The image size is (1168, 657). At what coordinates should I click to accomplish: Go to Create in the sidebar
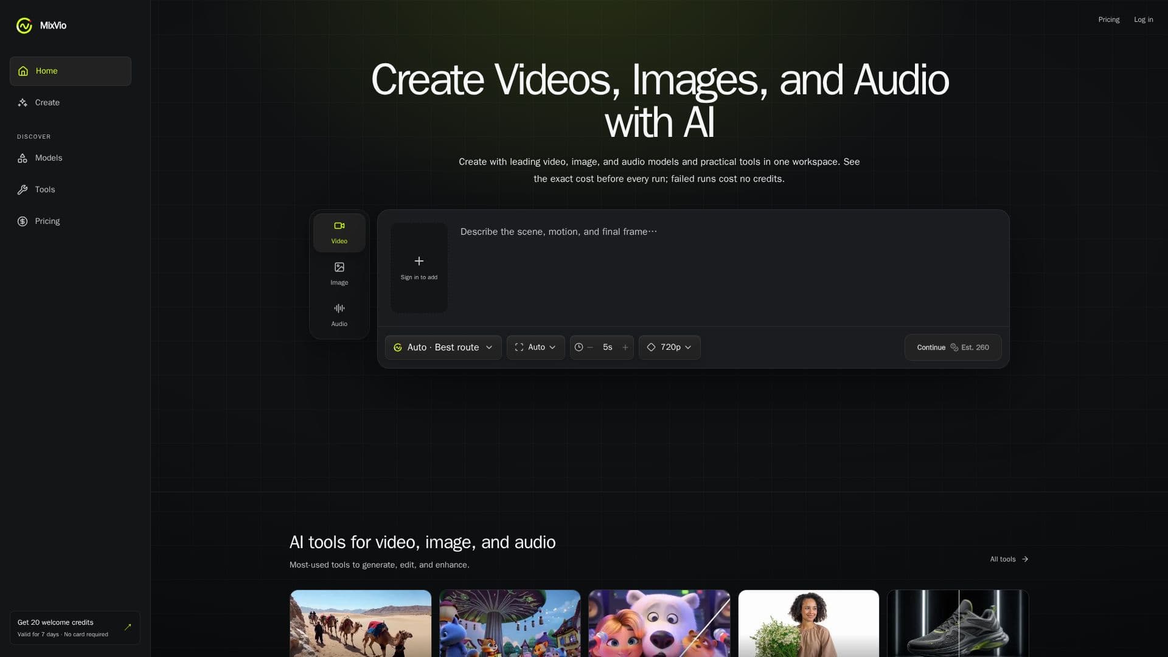[x=71, y=103]
